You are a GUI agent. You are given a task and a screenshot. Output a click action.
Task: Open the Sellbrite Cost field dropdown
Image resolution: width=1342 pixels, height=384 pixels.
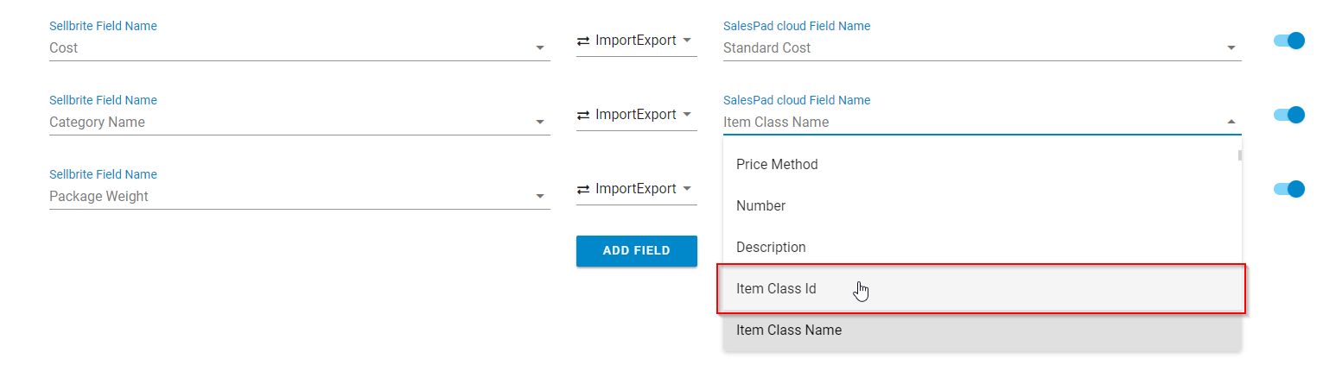[x=539, y=48]
